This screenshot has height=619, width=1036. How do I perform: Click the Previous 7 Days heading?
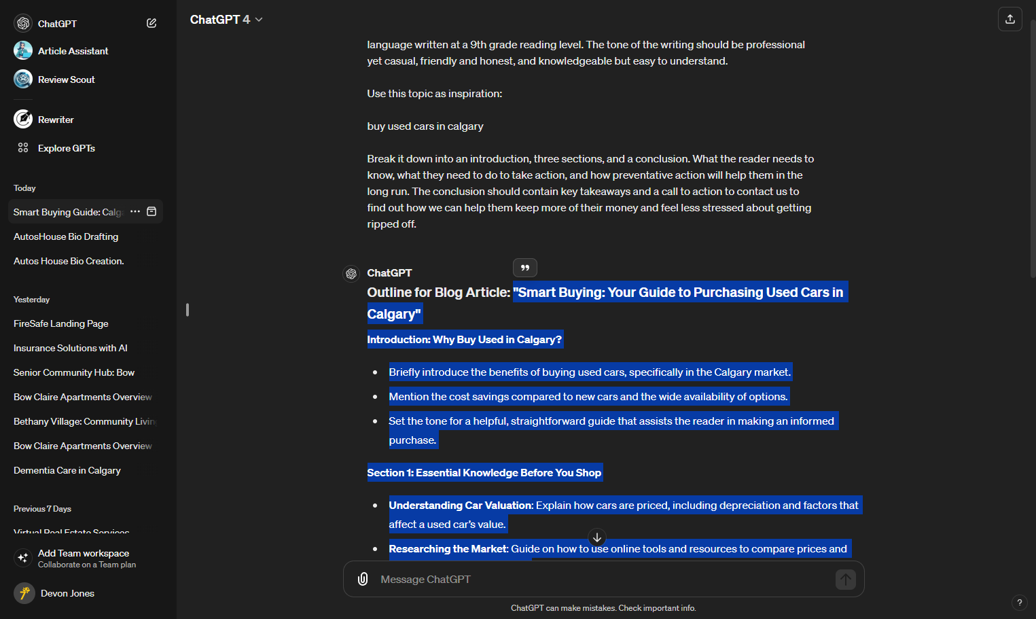(42, 509)
